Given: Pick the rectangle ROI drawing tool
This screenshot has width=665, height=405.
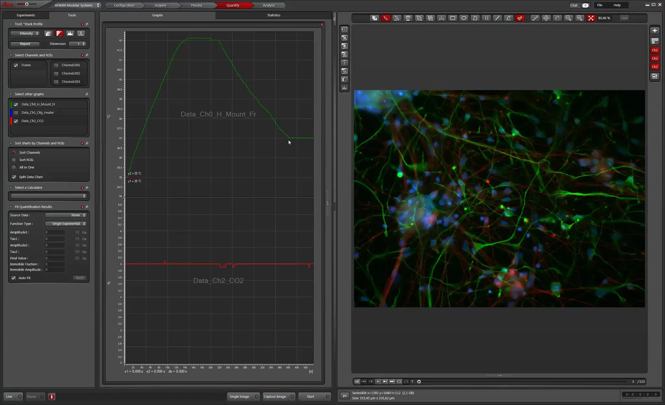Looking at the screenshot, I should pyautogui.click(x=453, y=18).
